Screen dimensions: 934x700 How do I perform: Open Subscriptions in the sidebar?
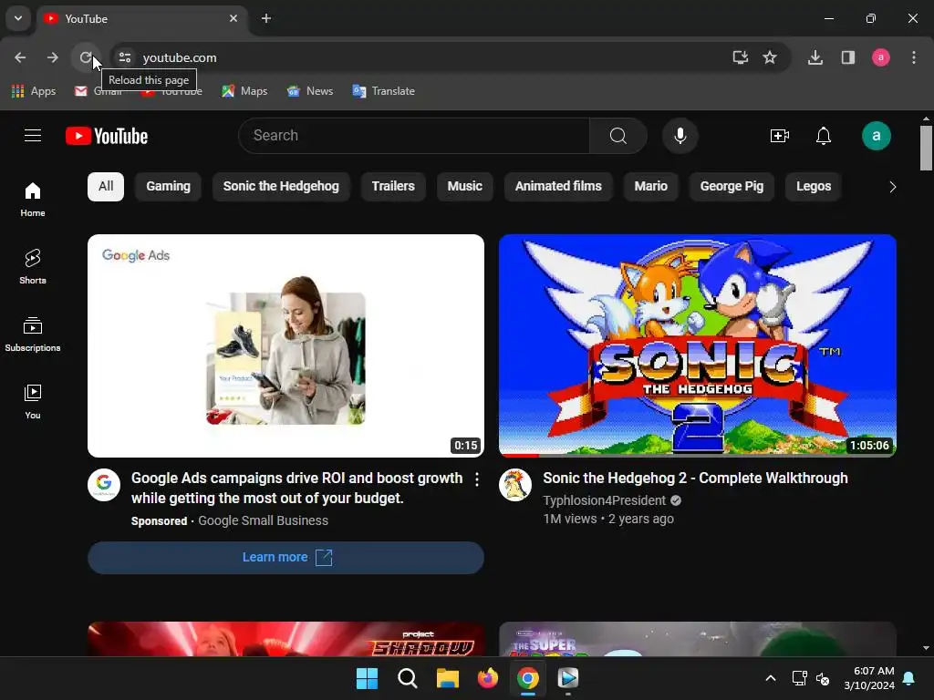click(x=33, y=334)
